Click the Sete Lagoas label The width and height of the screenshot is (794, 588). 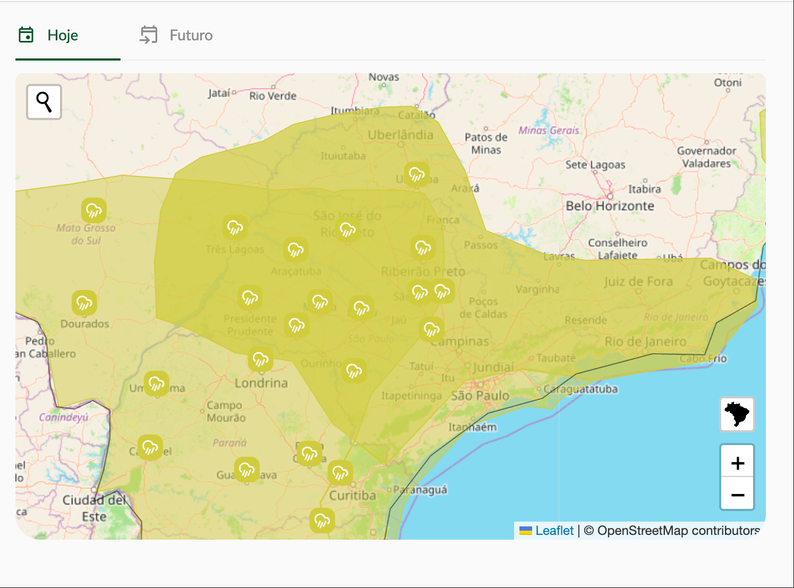pos(595,165)
